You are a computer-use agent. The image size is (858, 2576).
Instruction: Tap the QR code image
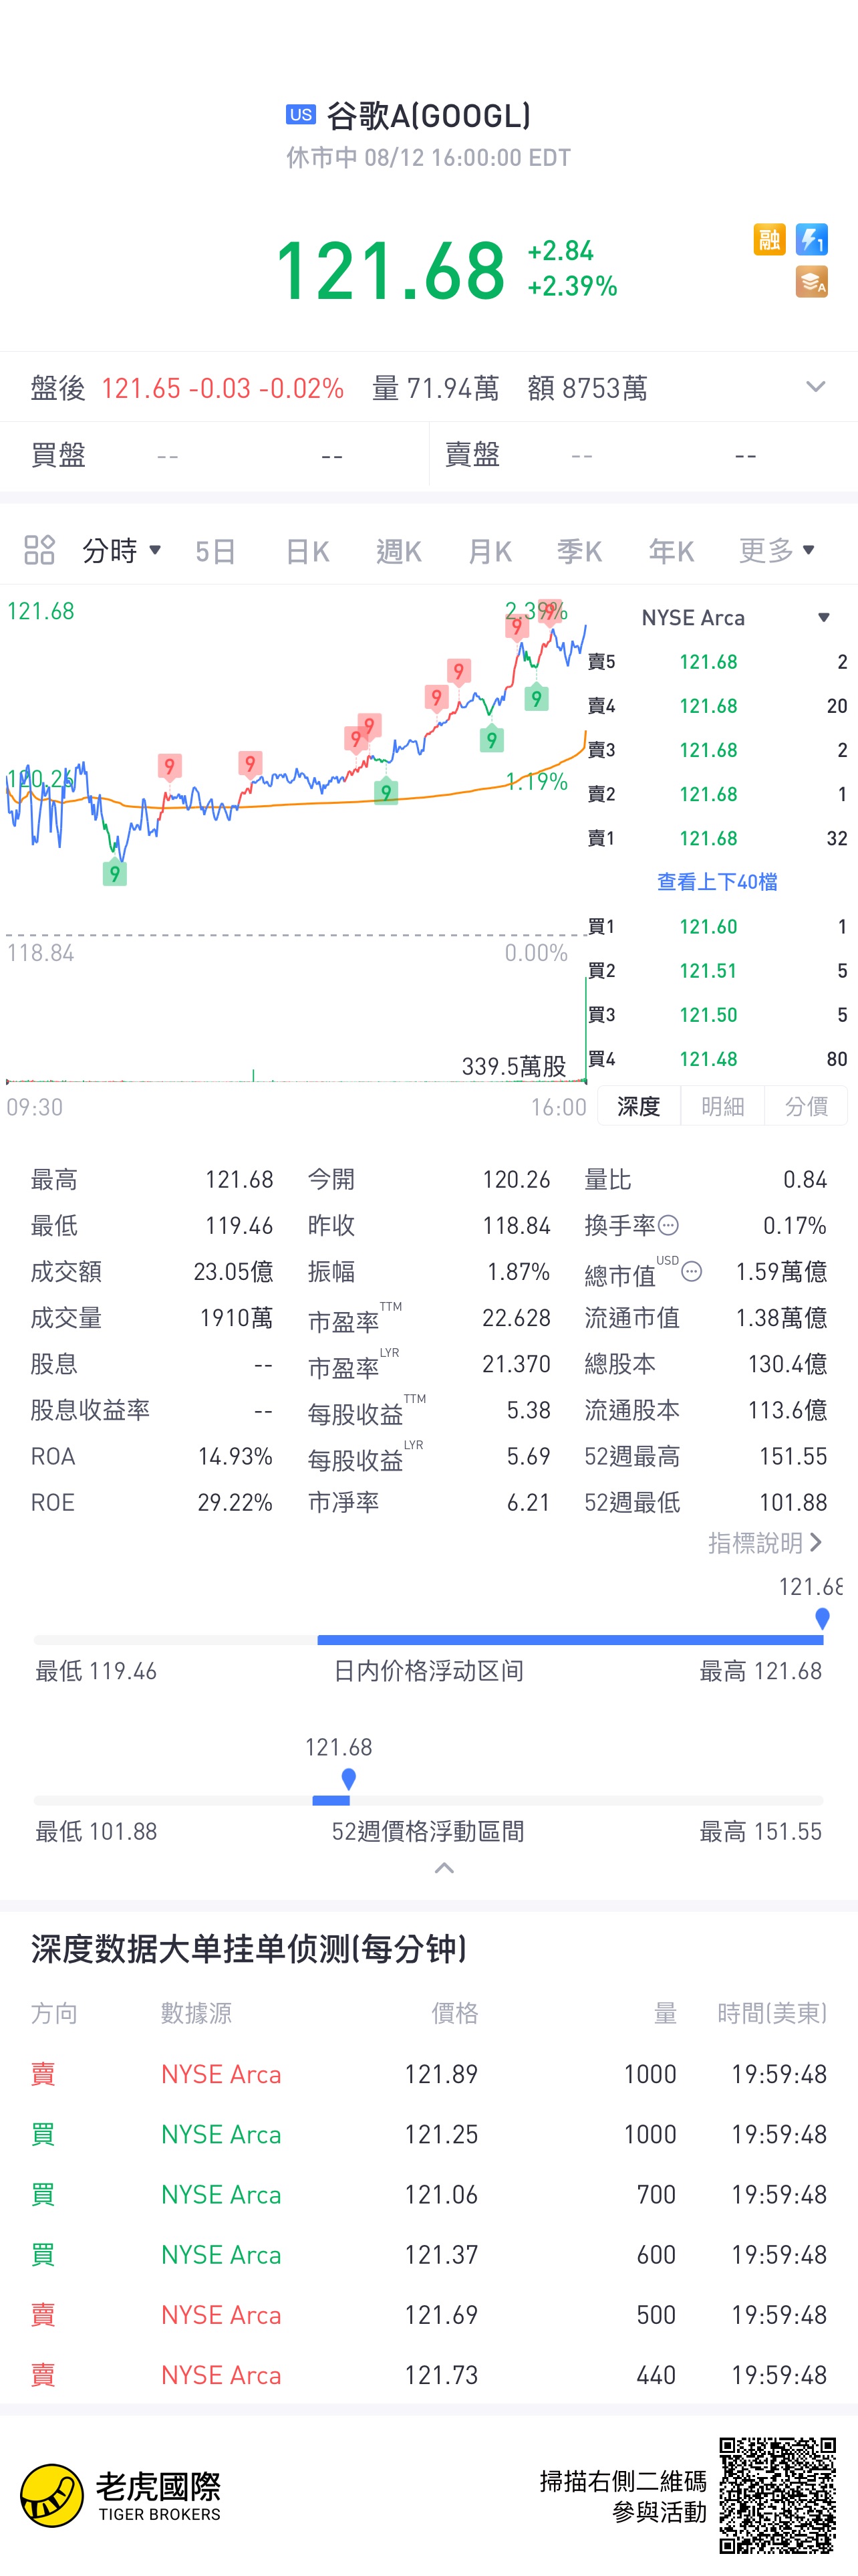[778, 2495]
